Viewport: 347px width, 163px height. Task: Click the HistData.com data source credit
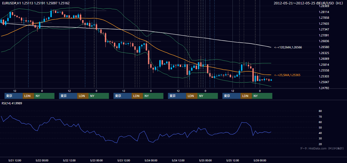click(322, 148)
